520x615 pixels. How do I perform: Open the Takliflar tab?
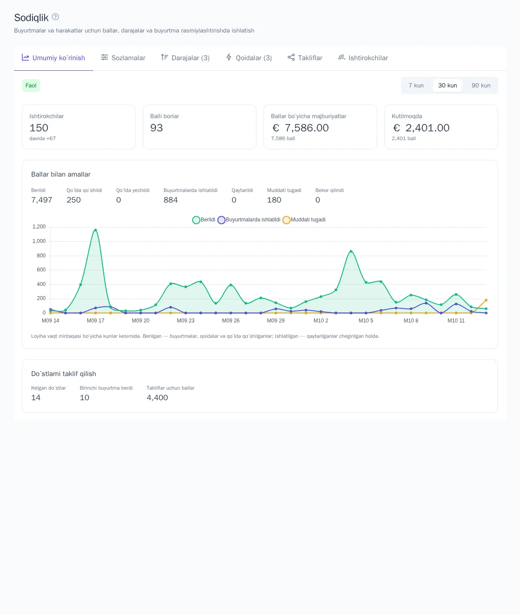305,58
